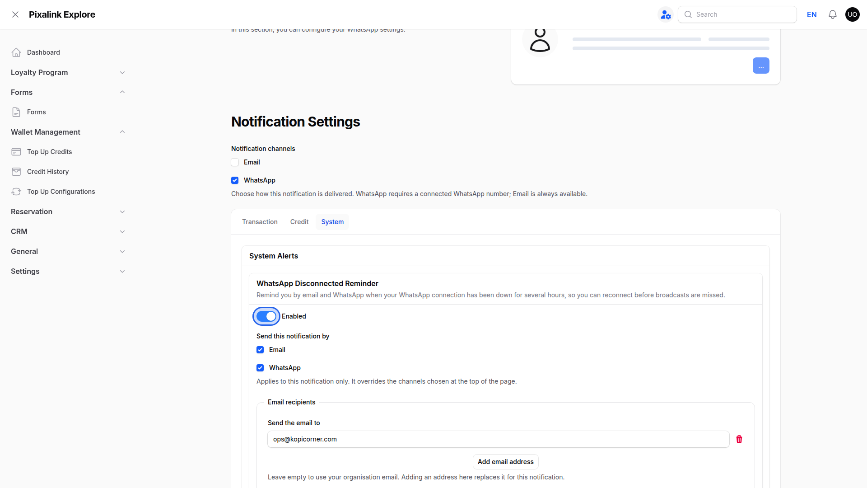Switch to the Transaction tab
This screenshot has height=488, width=867.
tap(260, 222)
